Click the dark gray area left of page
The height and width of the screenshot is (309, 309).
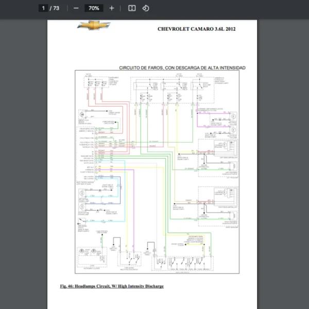pyautogui.click(x=23, y=154)
